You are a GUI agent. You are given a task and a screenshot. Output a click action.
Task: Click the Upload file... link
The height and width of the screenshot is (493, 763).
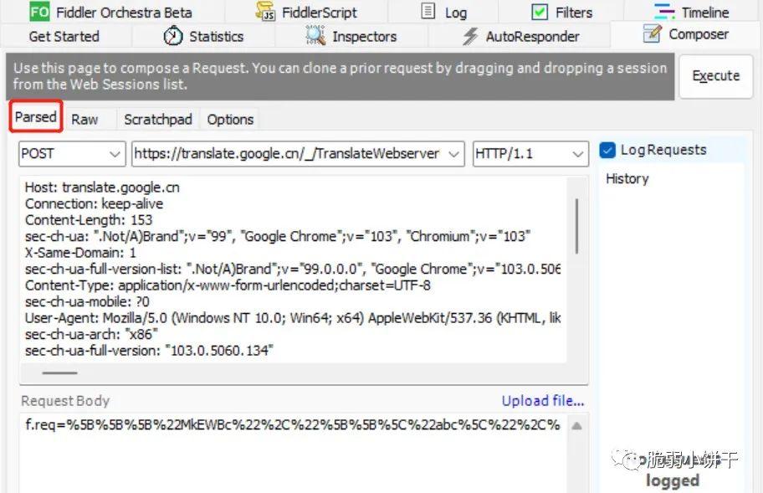(x=543, y=401)
